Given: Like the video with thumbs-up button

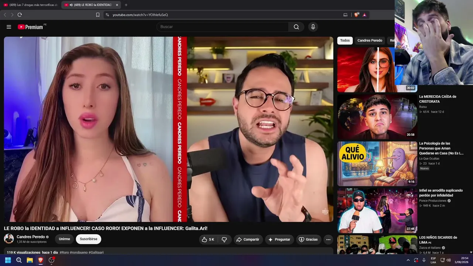Looking at the screenshot, I should 208,239.
